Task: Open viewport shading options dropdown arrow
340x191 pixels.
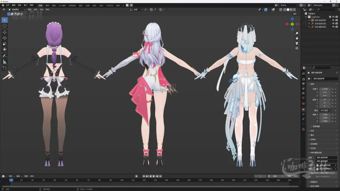Action: click(297, 10)
